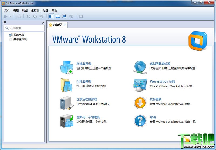216x150 pixels.
Task: Click the 虚拟化一个物理机 link
Action: [88, 117]
